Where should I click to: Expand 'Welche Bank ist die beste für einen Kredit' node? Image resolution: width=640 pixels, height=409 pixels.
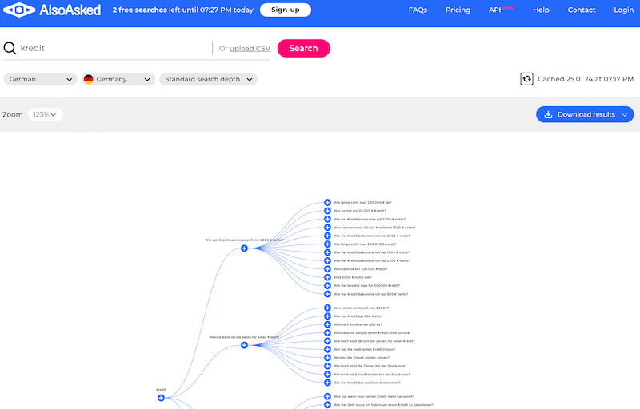[x=245, y=345]
